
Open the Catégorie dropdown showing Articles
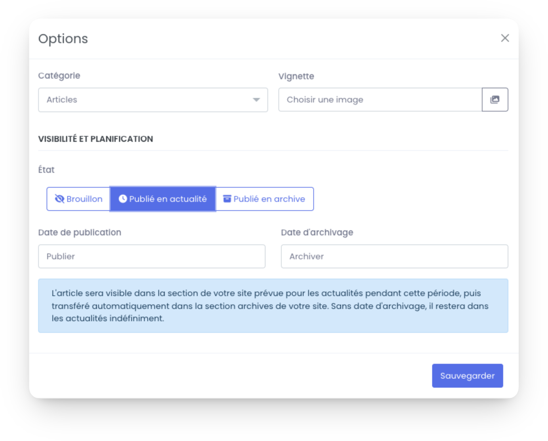[153, 100]
